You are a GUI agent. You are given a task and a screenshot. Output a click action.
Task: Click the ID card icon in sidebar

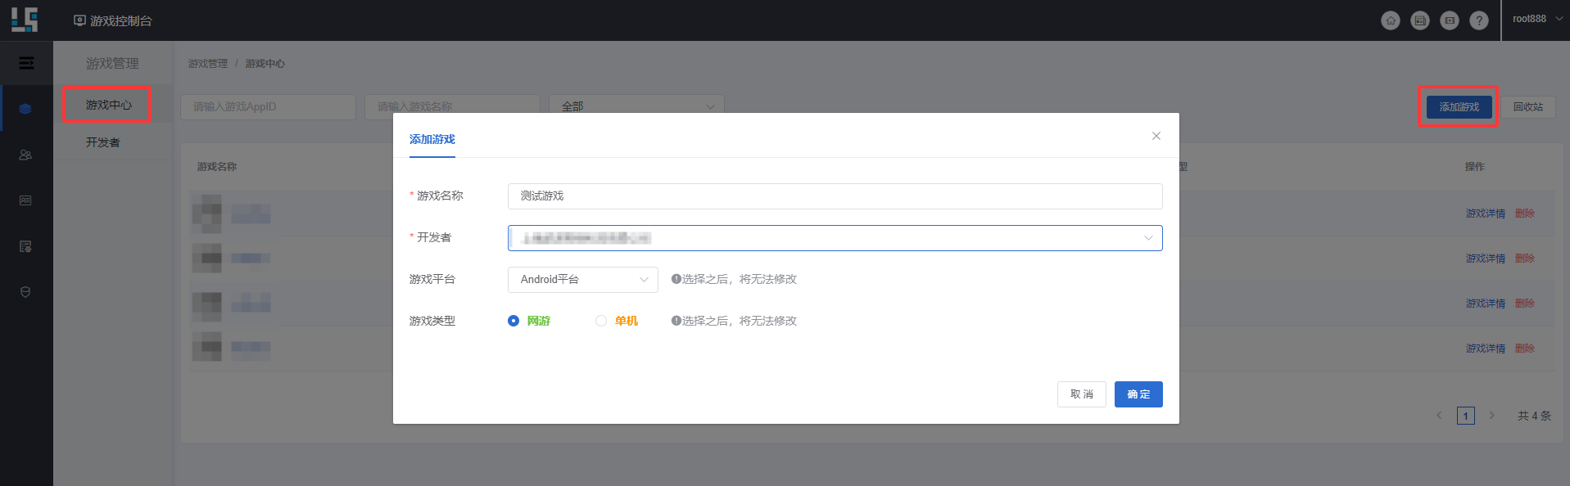tap(25, 200)
